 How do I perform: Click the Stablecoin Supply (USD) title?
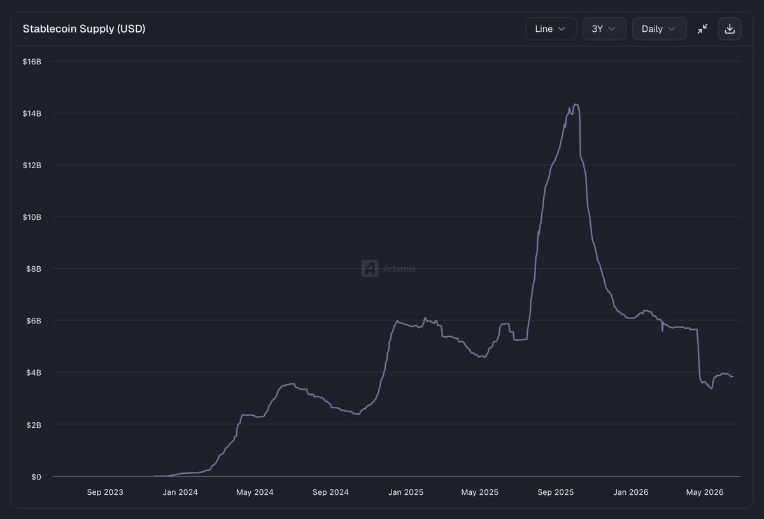[x=84, y=29]
